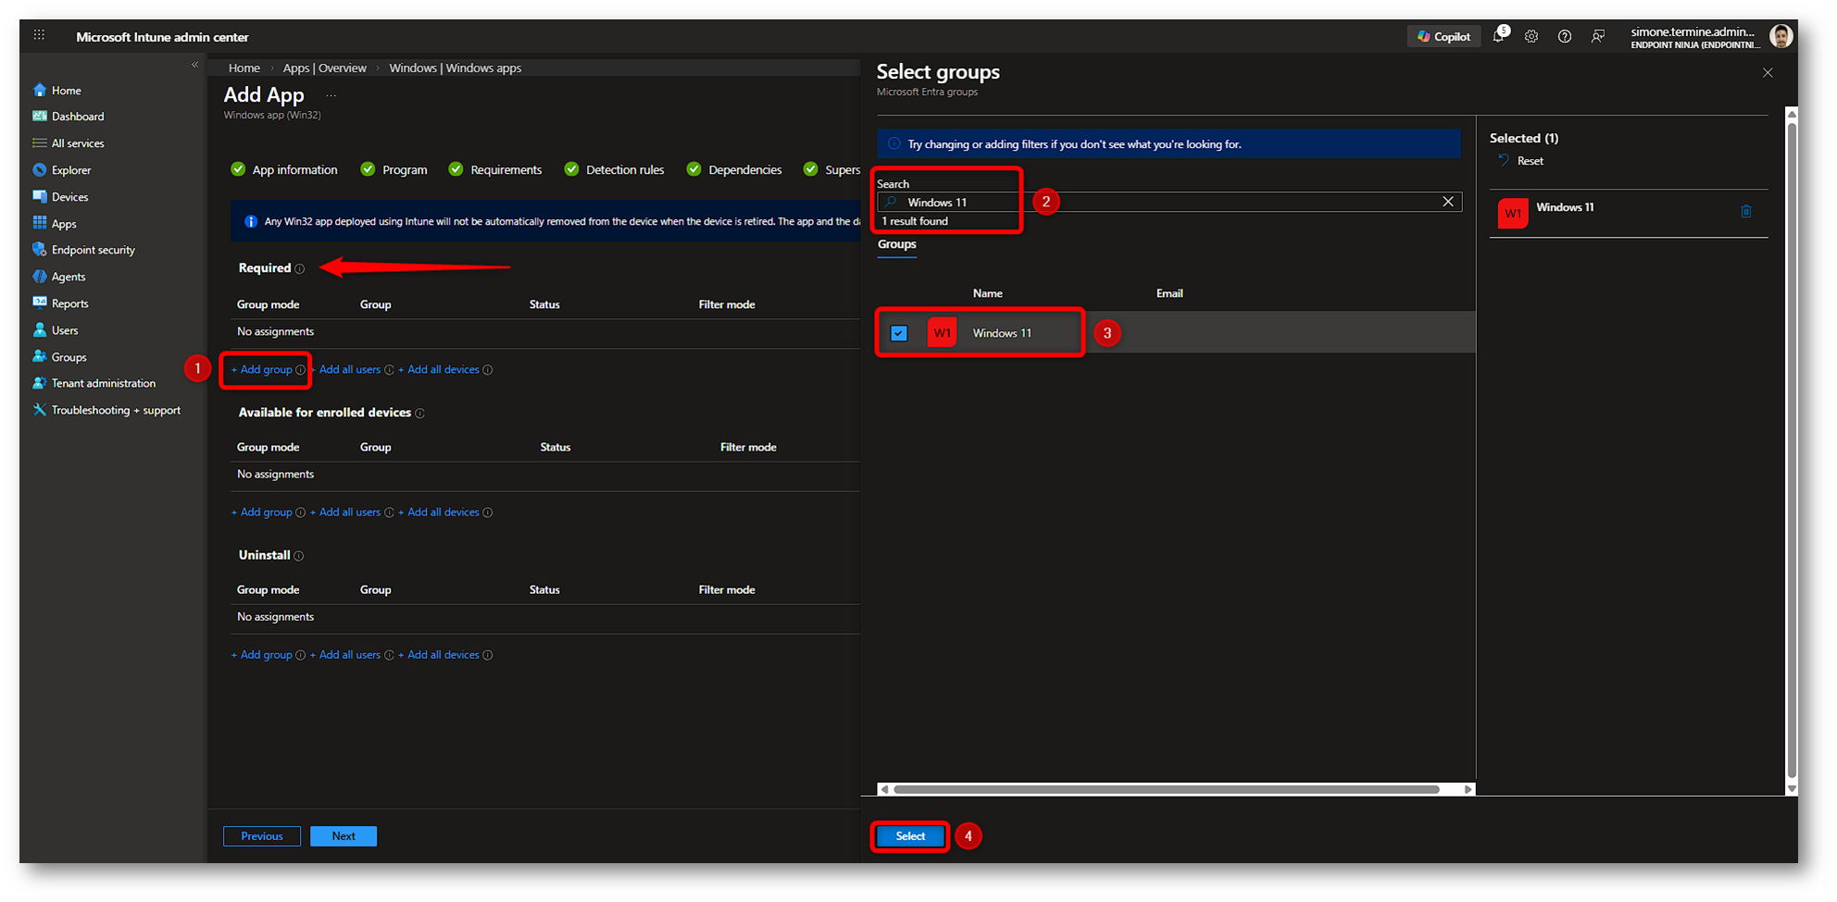This screenshot has height=902, width=1837.
Task: Open the account profile avatar menu
Action: [x=1780, y=37]
